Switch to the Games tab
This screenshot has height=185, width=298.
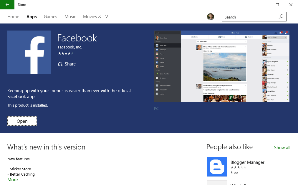pyautogui.click(x=50, y=17)
